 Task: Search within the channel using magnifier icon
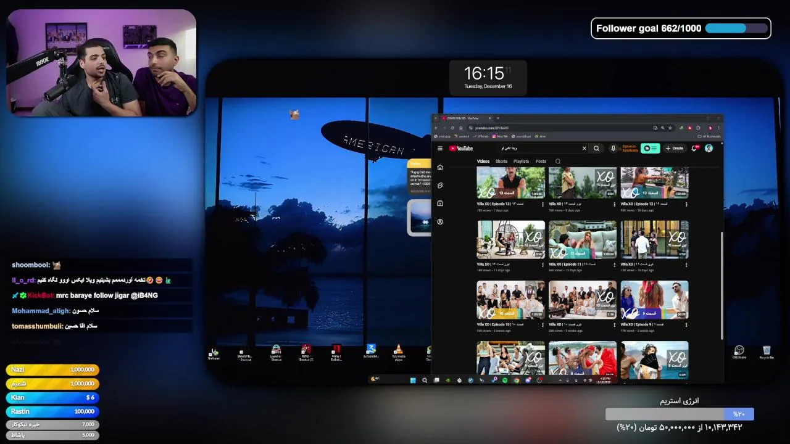pos(558,162)
